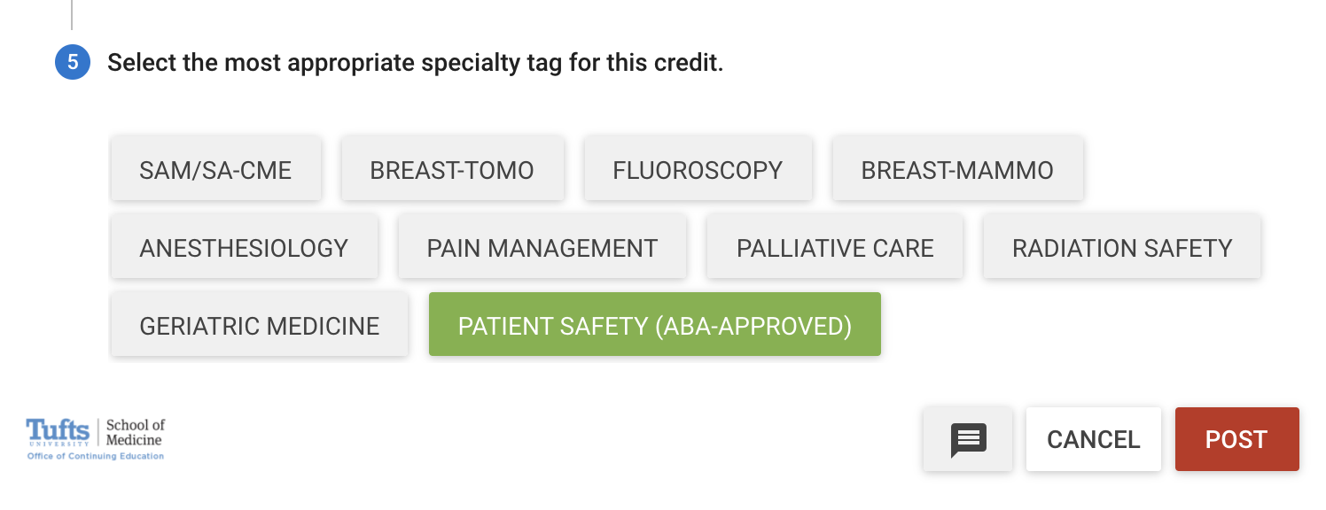
Task: Click the specialty tag instruction heading text
Action: pyautogui.click(x=415, y=63)
